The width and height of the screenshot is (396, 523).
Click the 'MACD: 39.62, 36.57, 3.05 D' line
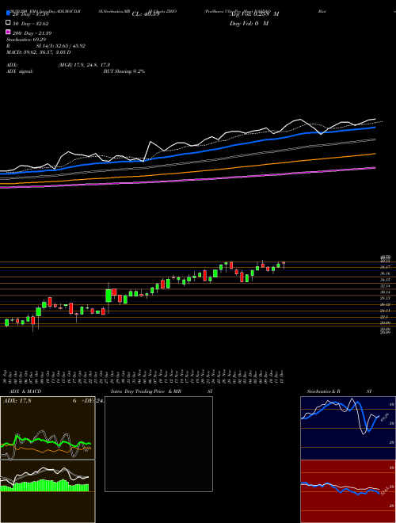pos(39,52)
